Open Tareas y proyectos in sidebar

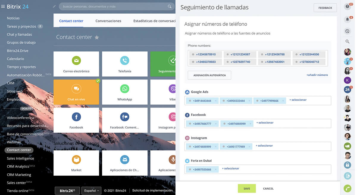[x=21, y=26]
